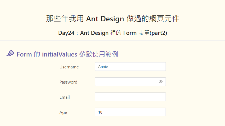Click "Ant Design 裡的" in the subtitle
Screen dimensions: 225x126
(101, 33)
